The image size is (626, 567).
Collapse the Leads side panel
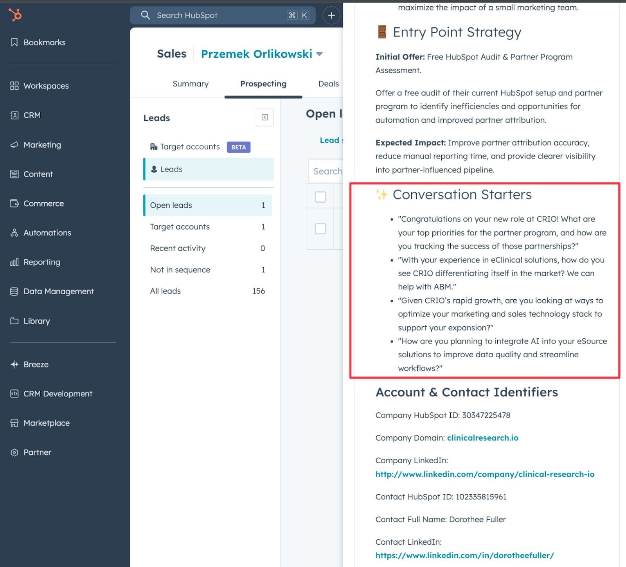pos(265,117)
